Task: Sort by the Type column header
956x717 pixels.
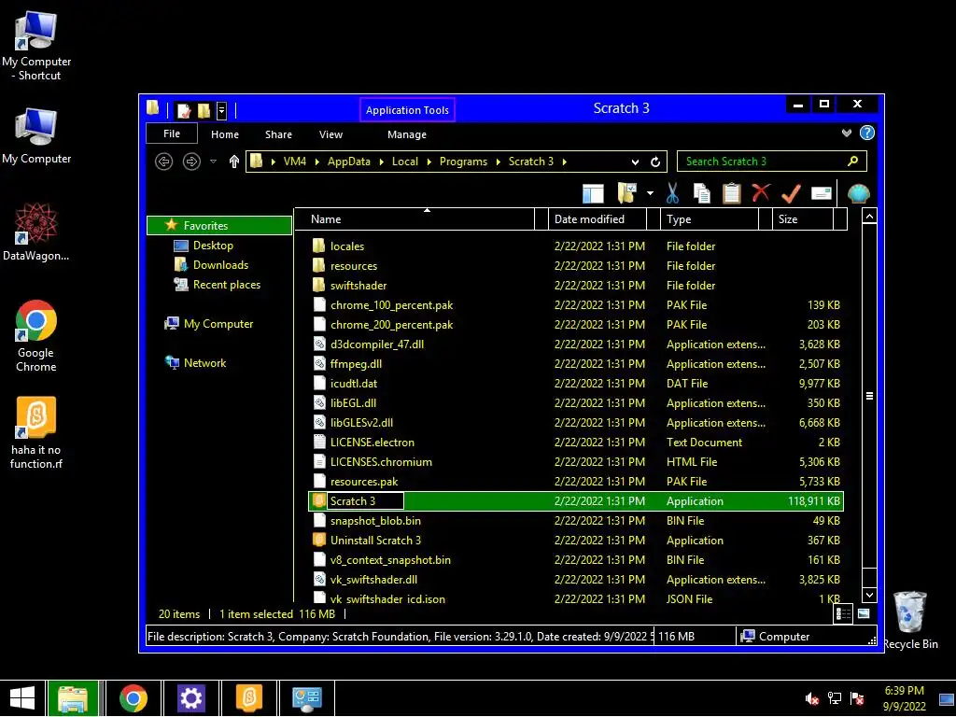Action: [x=710, y=218]
